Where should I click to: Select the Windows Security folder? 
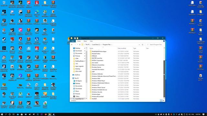97,92
